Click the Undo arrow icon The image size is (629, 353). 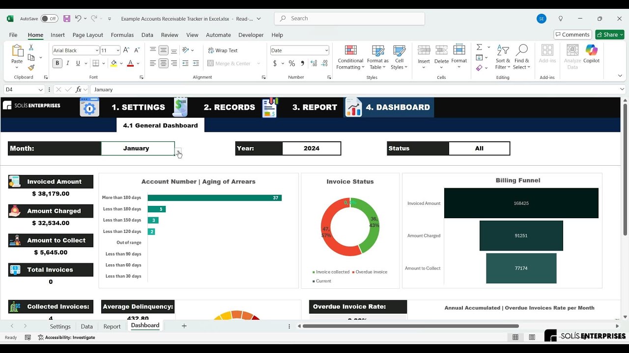pyautogui.click(x=78, y=19)
